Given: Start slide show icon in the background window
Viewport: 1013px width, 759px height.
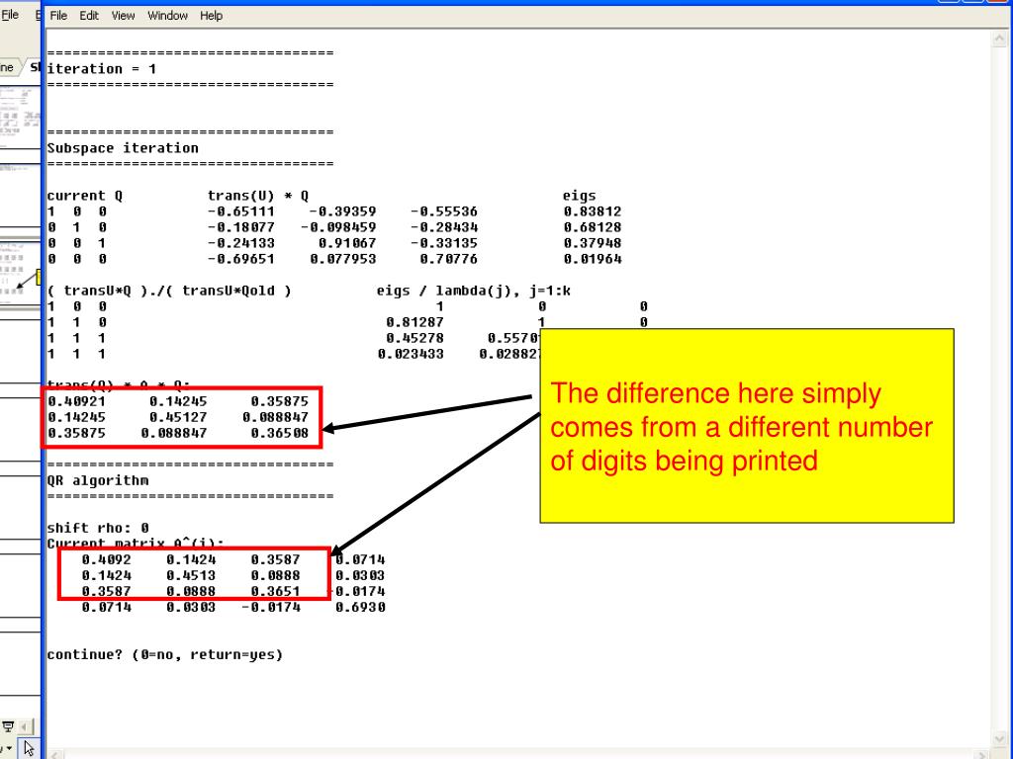Looking at the screenshot, I should point(9,726).
